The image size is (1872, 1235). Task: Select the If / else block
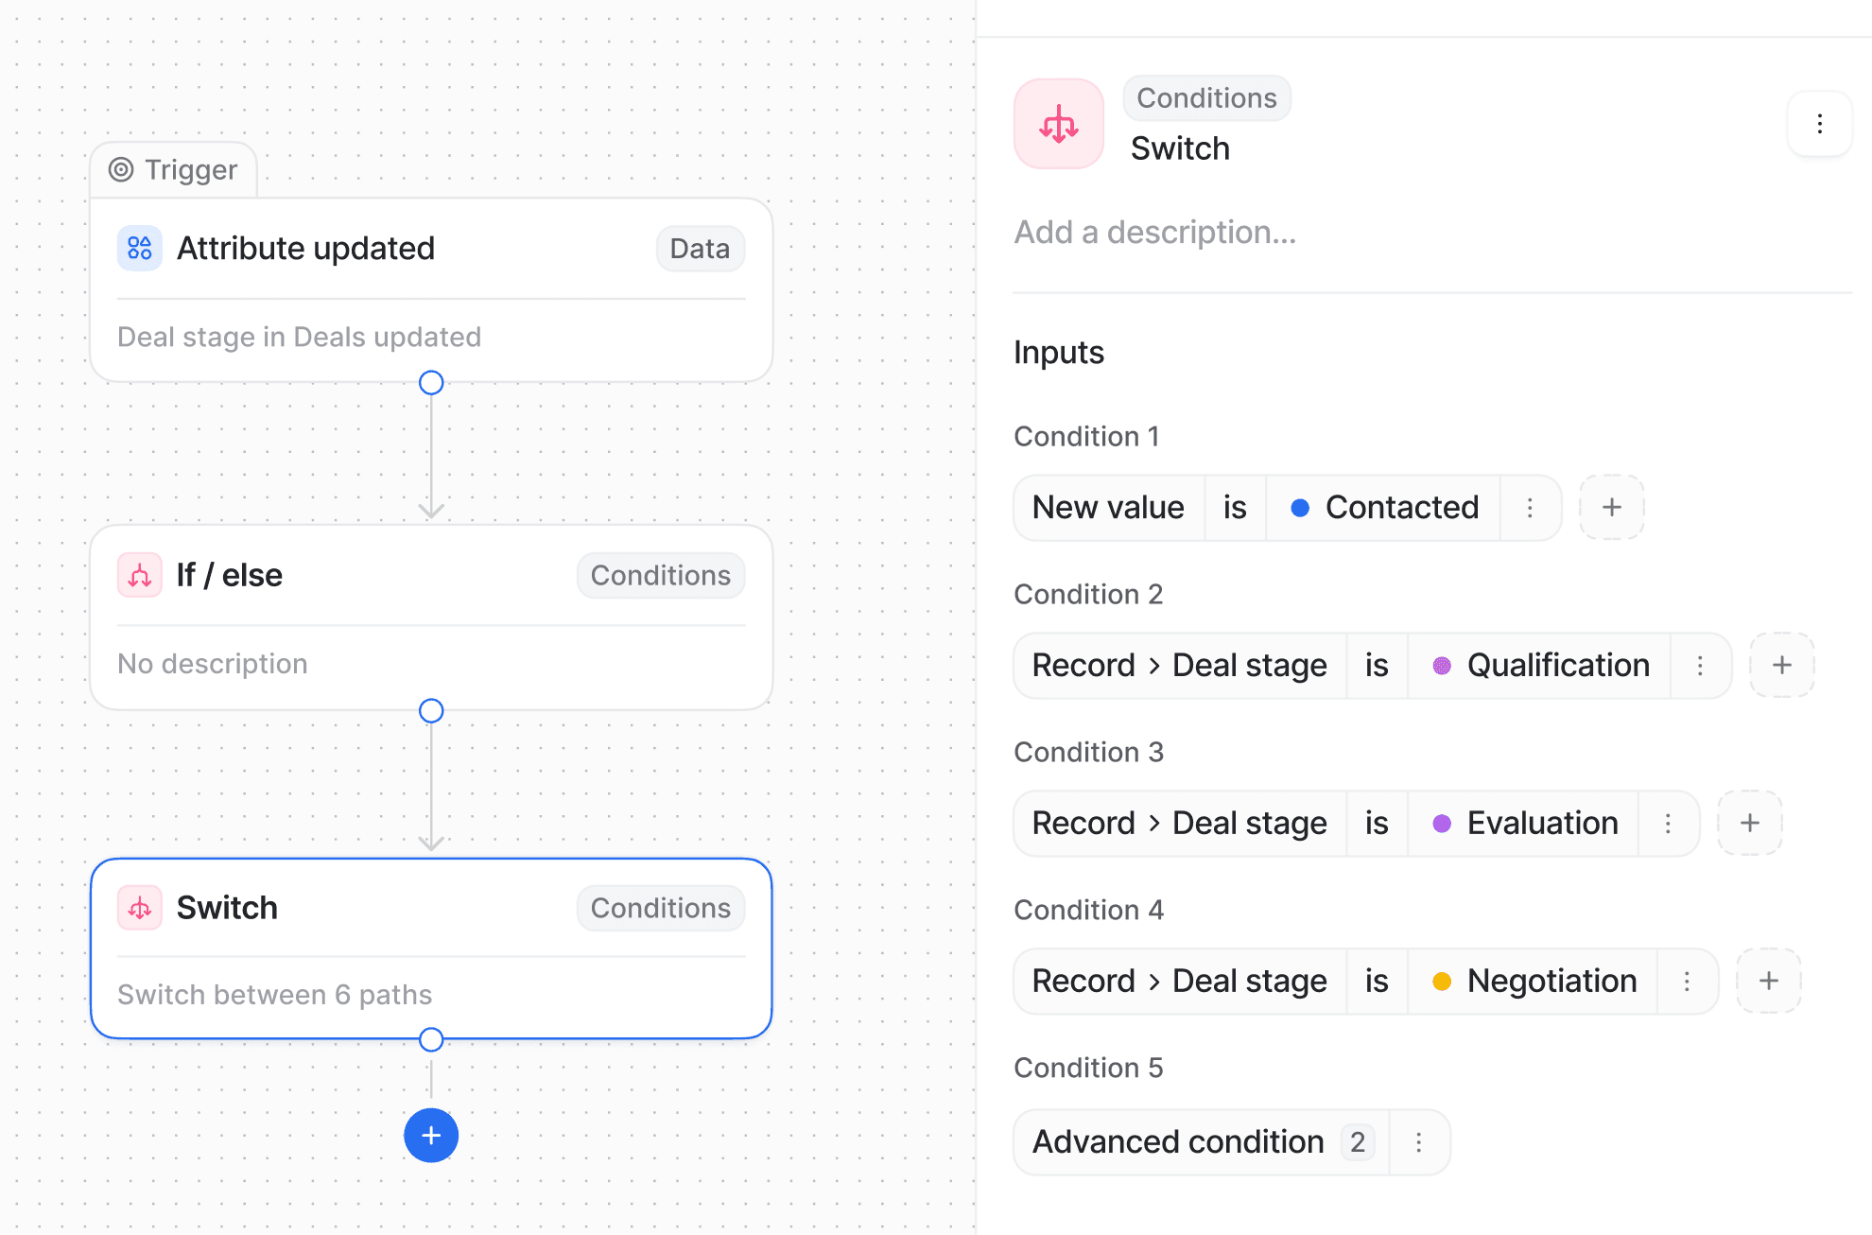(x=431, y=617)
